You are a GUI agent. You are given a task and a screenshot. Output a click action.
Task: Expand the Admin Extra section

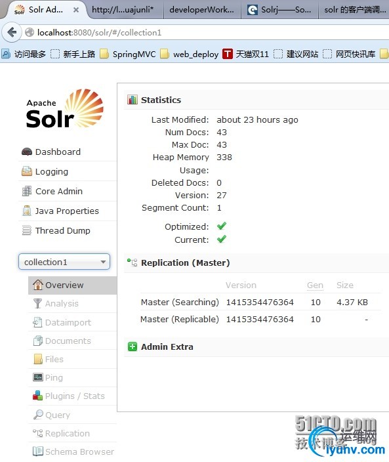167,346
